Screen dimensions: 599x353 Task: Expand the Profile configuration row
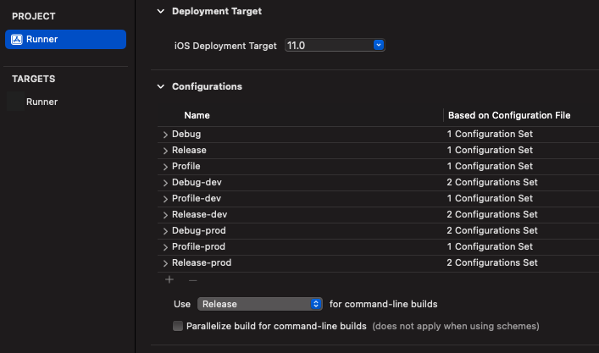coord(165,167)
